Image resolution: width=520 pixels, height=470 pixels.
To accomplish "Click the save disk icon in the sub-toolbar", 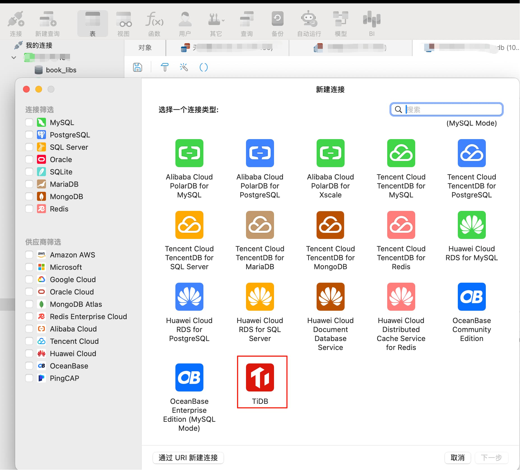I will [137, 67].
